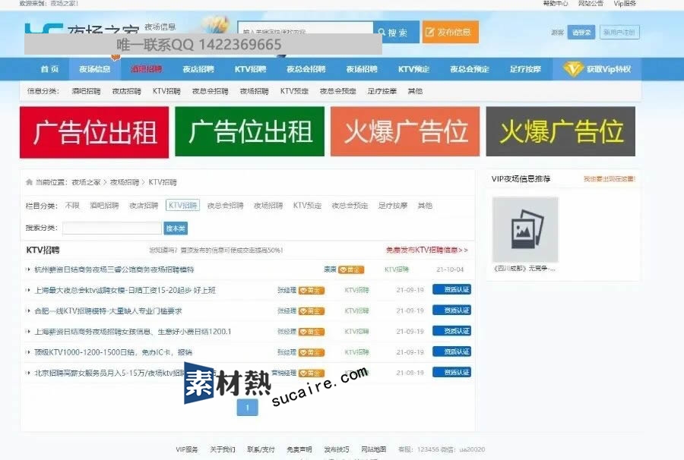Select the 夜总会招聘 column filter option
Viewport: 684px width, 460px height.
pos(225,206)
